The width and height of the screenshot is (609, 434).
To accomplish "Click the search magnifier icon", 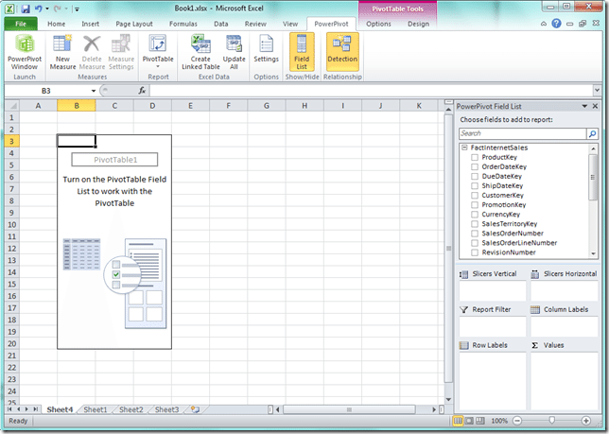I will coord(592,133).
